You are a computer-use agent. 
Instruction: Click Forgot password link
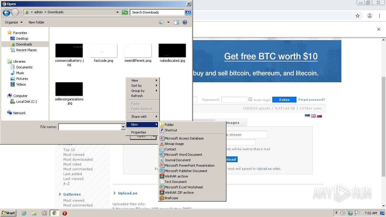coord(312,99)
